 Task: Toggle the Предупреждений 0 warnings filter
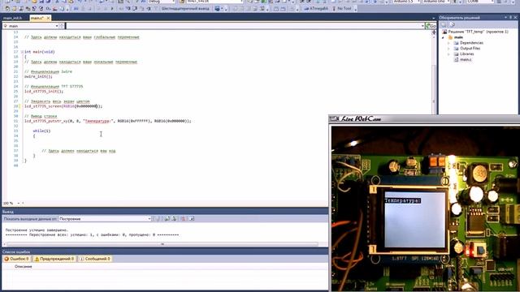pos(54,259)
